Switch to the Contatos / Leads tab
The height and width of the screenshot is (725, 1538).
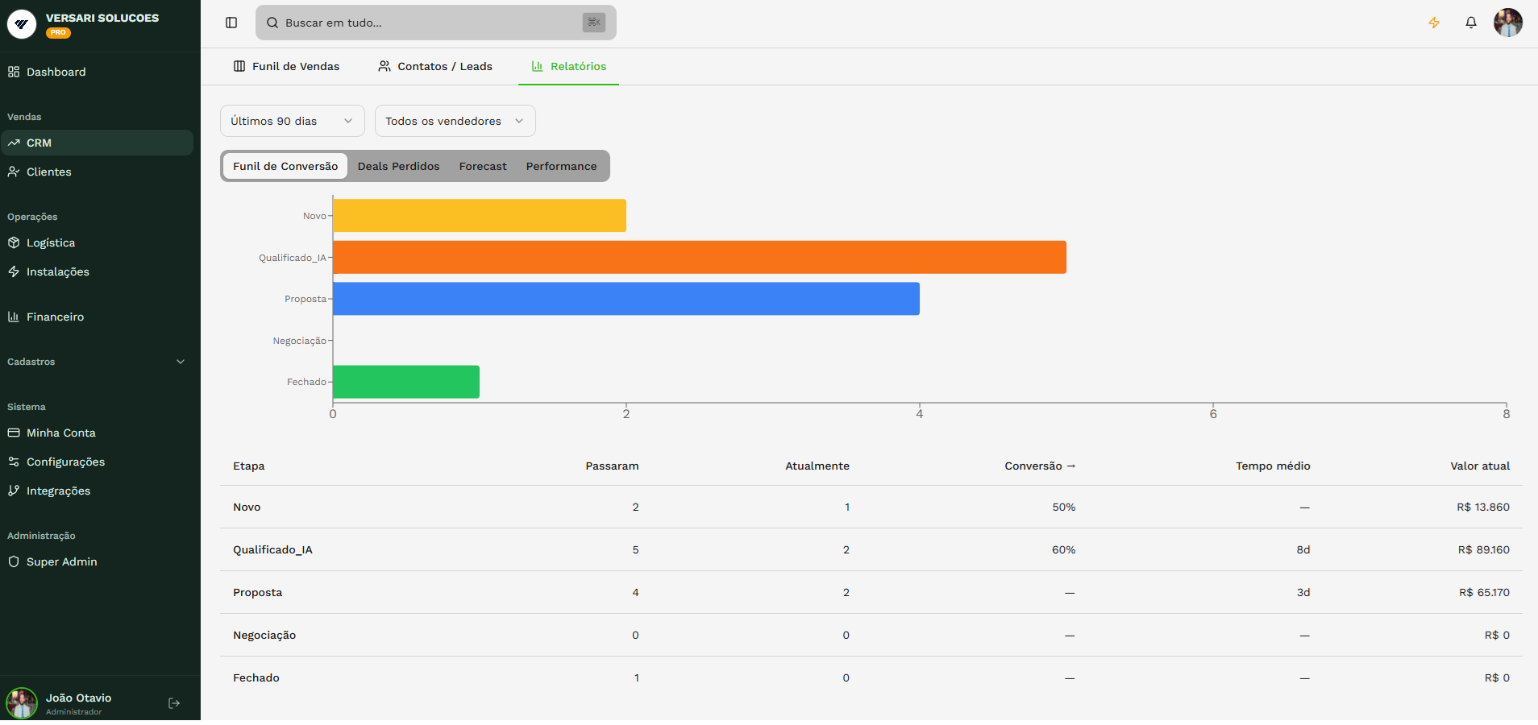(x=435, y=66)
